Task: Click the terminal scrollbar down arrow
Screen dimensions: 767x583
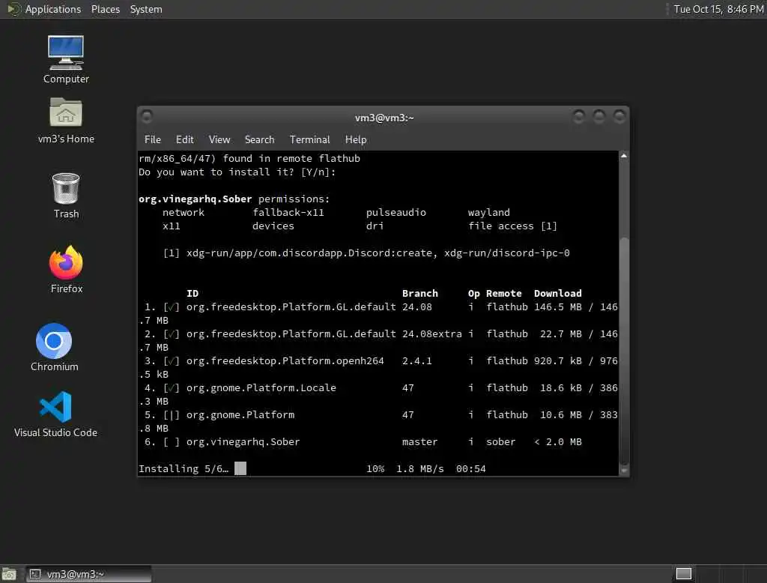Action: point(624,471)
